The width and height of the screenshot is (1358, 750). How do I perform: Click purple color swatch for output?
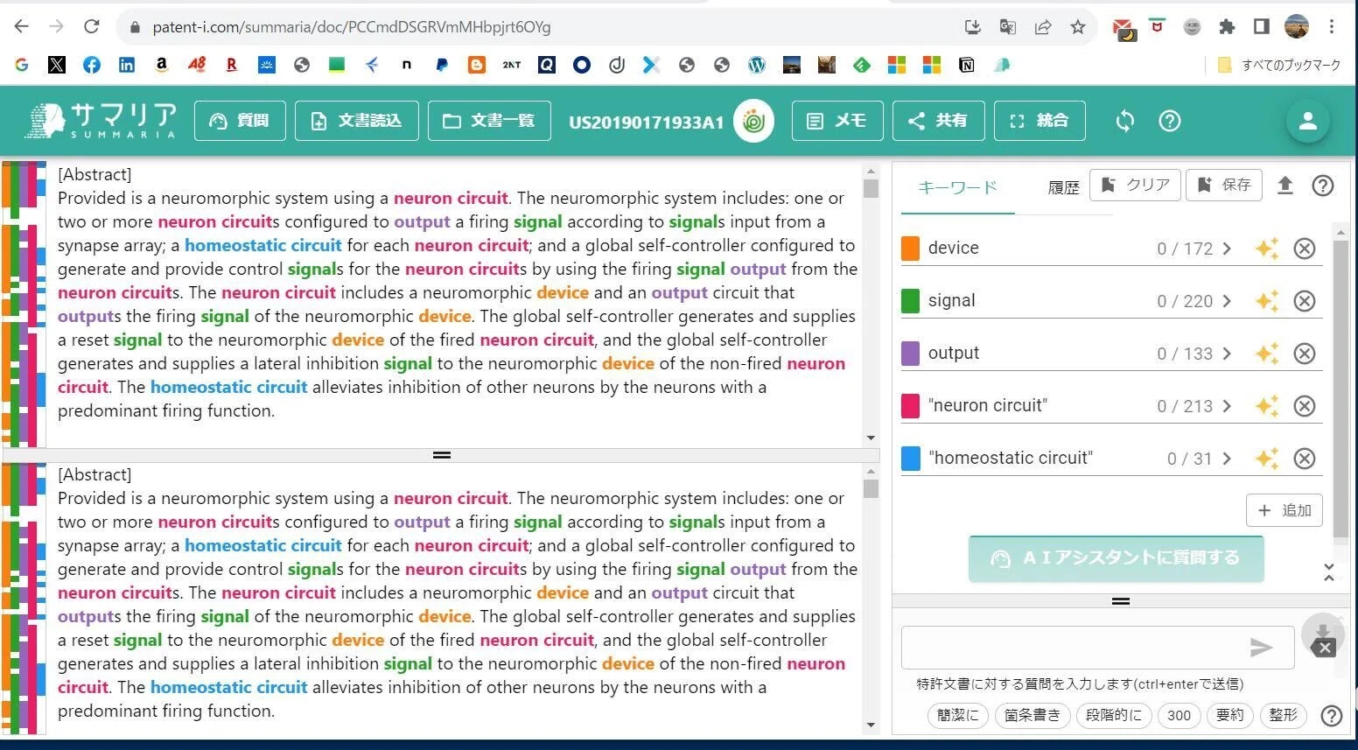click(910, 354)
